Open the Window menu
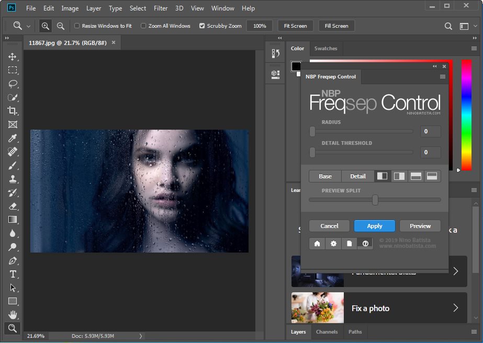483x343 pixels. click(x=223, y=8)
